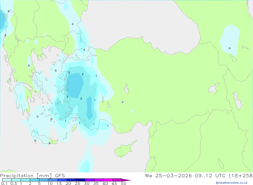Click the '20' legend scale value
253x185 pixels.
(68, 183)
